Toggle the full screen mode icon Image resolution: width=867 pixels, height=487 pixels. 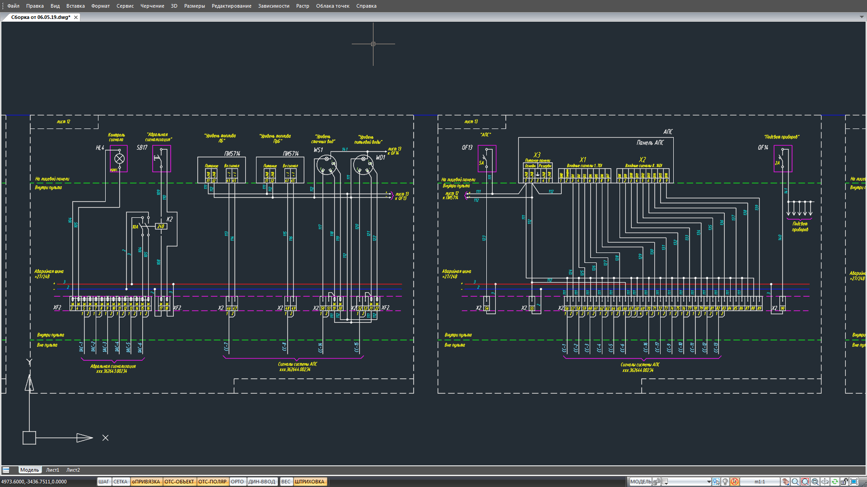coord(854,482)
